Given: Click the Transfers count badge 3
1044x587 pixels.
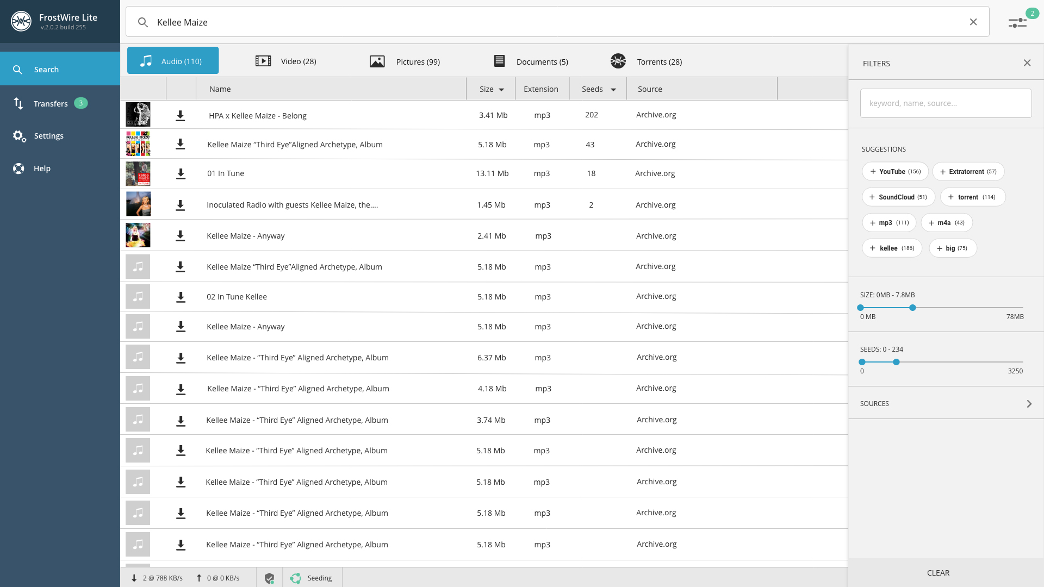Looking at the screenshot, I should 81,103.
